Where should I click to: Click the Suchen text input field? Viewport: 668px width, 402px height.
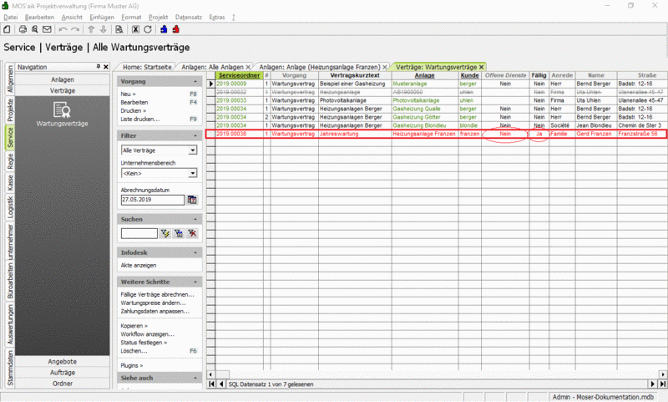coord(139,233)
